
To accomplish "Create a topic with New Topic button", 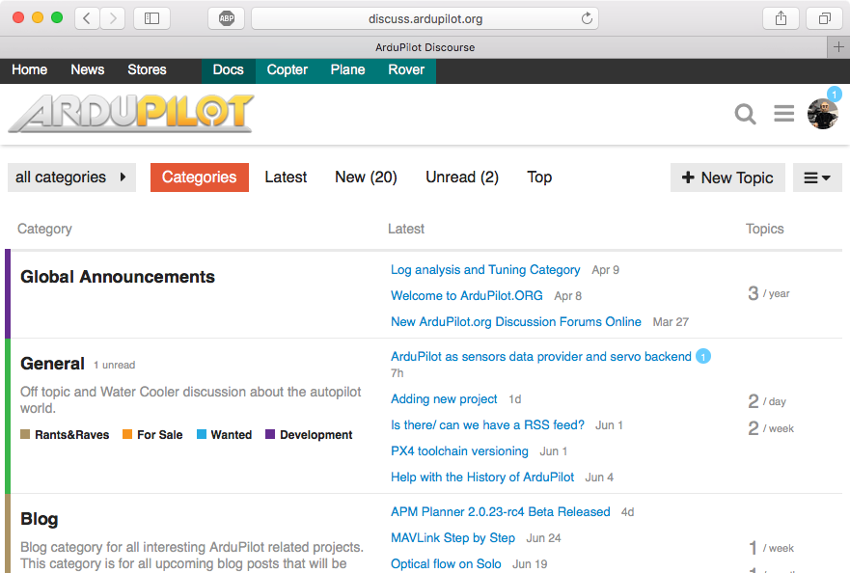I will (727, 177).
